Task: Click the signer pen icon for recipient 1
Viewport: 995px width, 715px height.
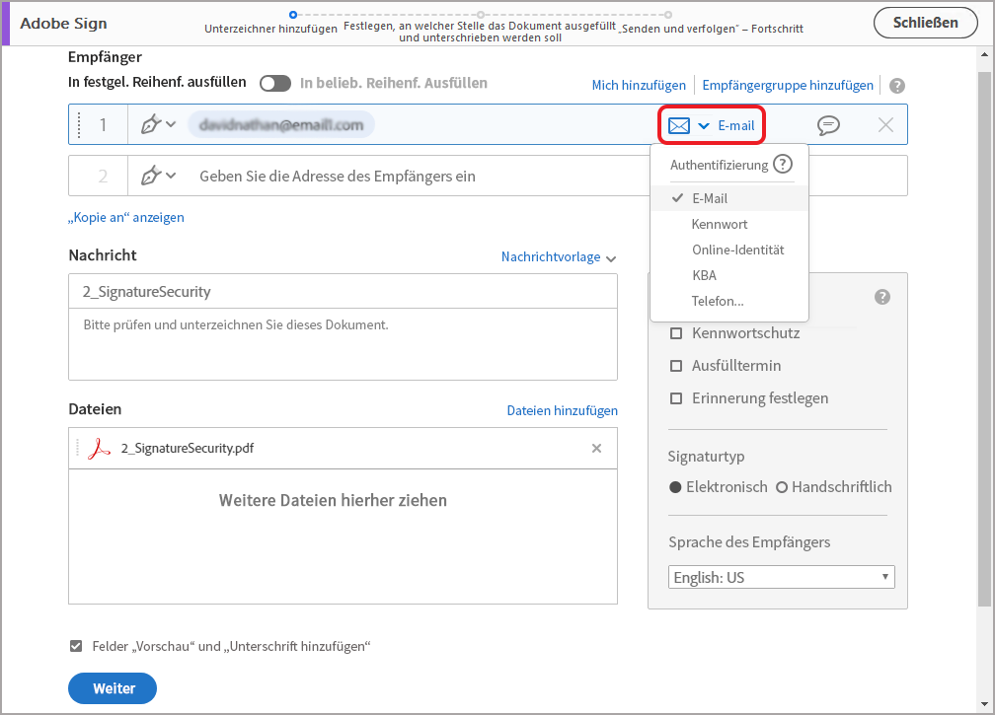Action: point(151,125)
